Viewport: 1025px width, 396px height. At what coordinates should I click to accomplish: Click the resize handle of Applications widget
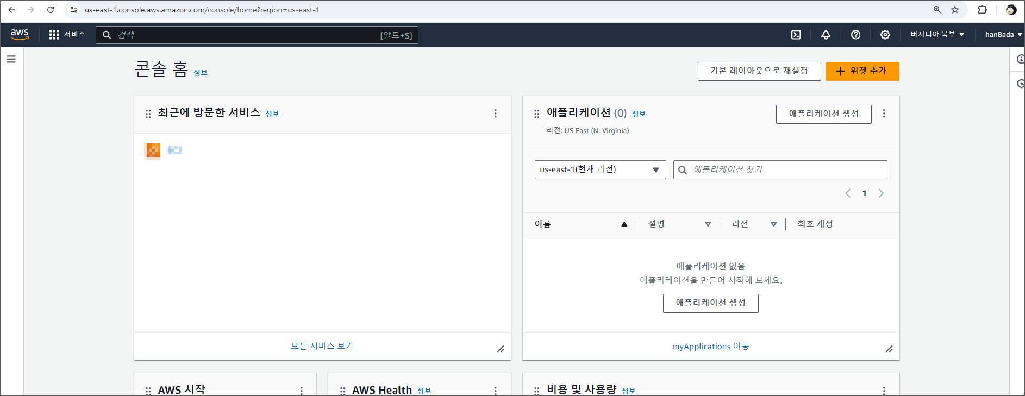(889, 349)
